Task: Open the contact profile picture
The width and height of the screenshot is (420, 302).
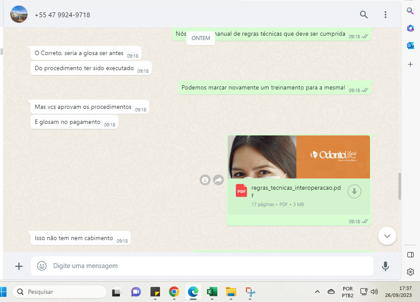Action: tap(19, 15)
